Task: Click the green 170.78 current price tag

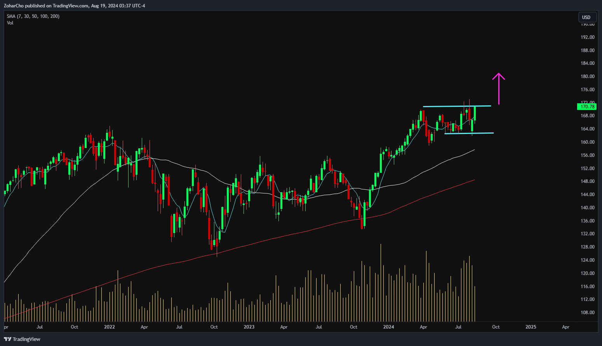Action: [x=587, y=106]
